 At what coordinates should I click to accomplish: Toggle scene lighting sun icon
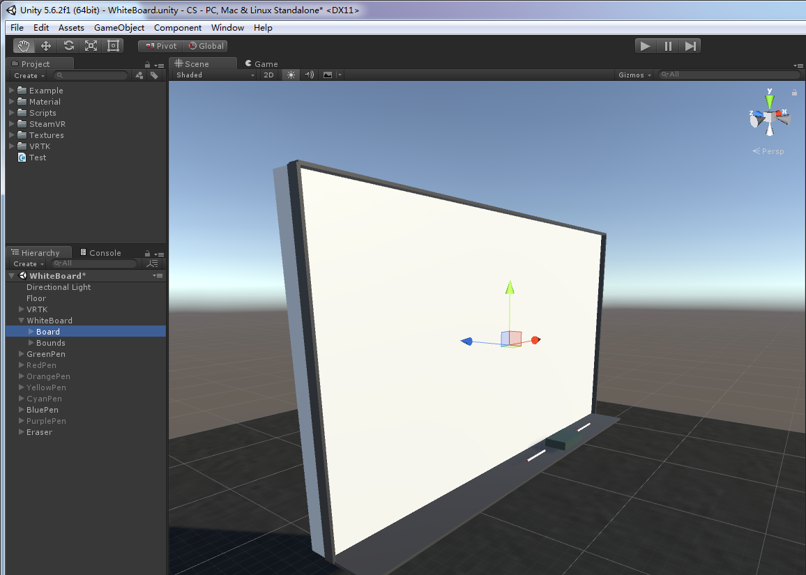(291, 75)
